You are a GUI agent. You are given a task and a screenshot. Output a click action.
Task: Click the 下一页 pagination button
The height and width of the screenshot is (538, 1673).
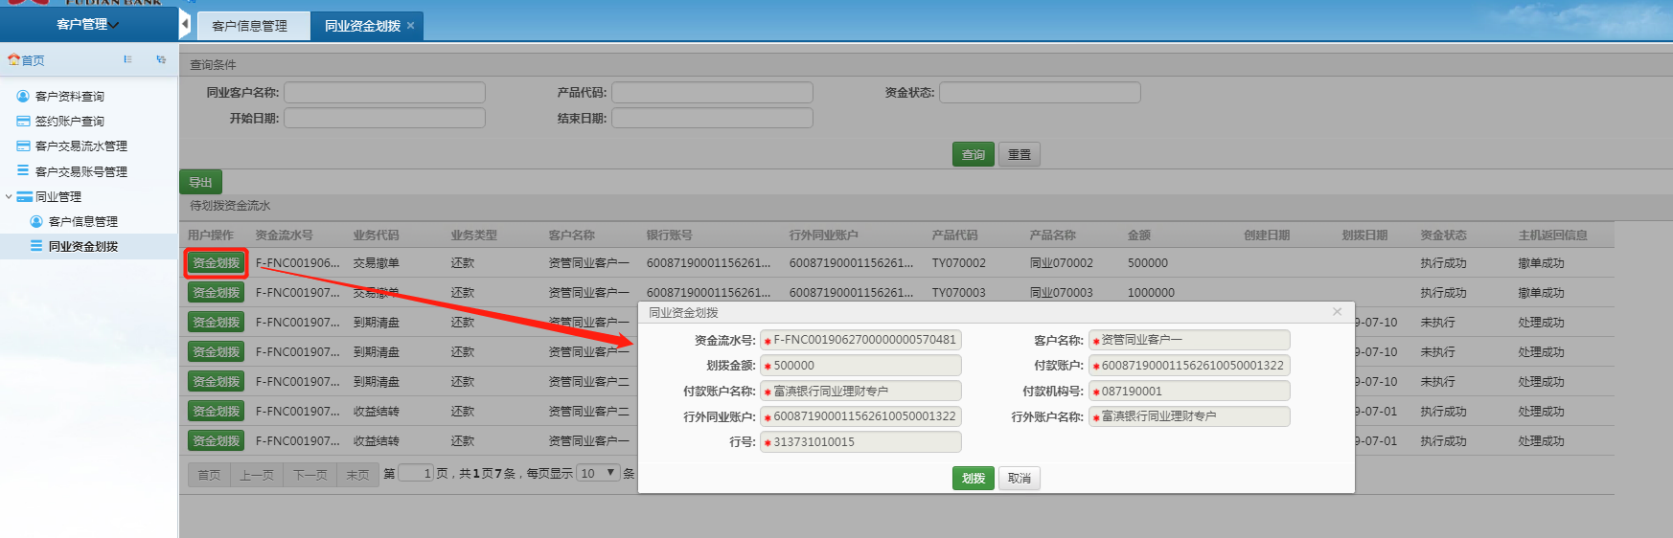point(310,474)
